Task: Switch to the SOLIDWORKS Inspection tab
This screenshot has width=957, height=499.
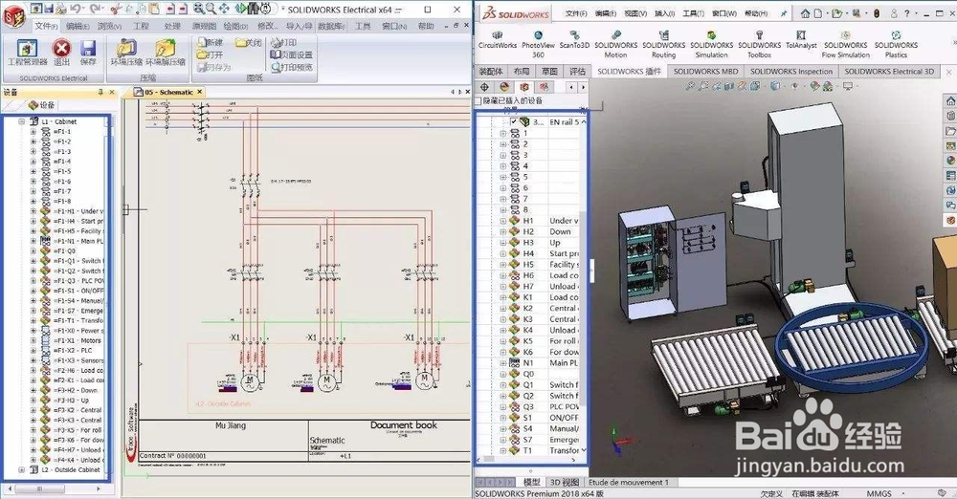Action: tap(791, 72)
